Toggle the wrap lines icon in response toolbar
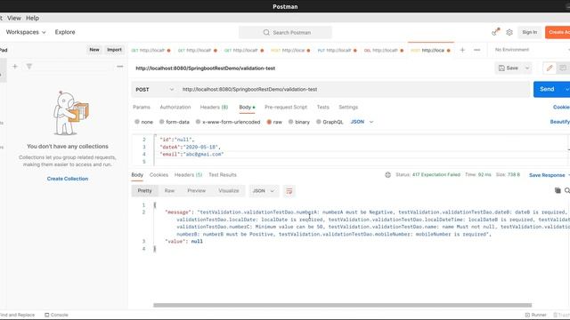Viewport: 570px width, 320px height. click(289, 191)
